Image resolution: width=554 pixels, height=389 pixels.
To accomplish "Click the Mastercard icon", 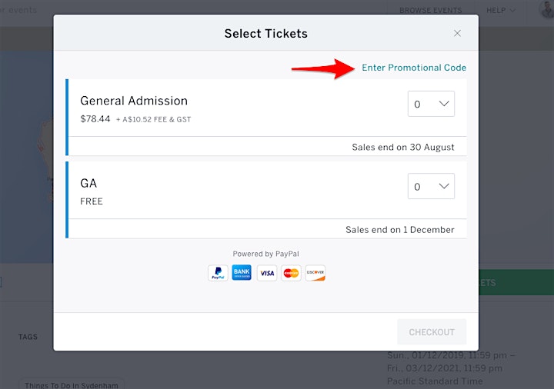I will click(291, 273).
